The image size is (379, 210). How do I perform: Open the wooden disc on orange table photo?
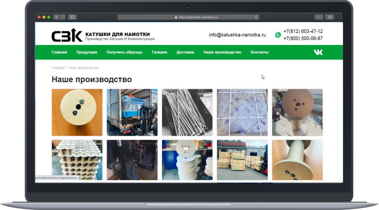coord(77,112)
